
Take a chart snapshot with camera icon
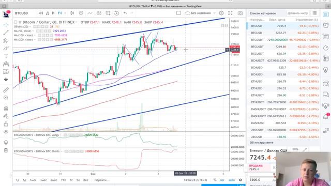240,13
